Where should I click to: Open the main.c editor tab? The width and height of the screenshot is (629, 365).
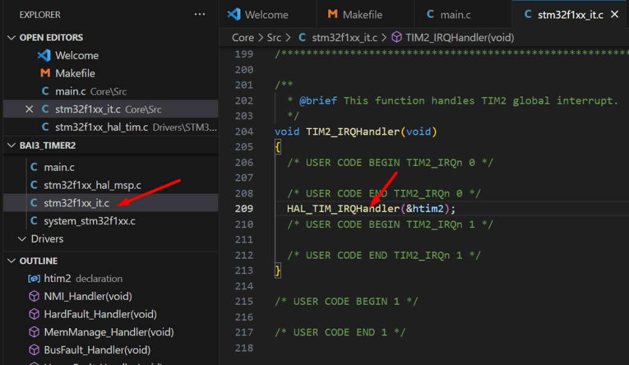point(456,14)
